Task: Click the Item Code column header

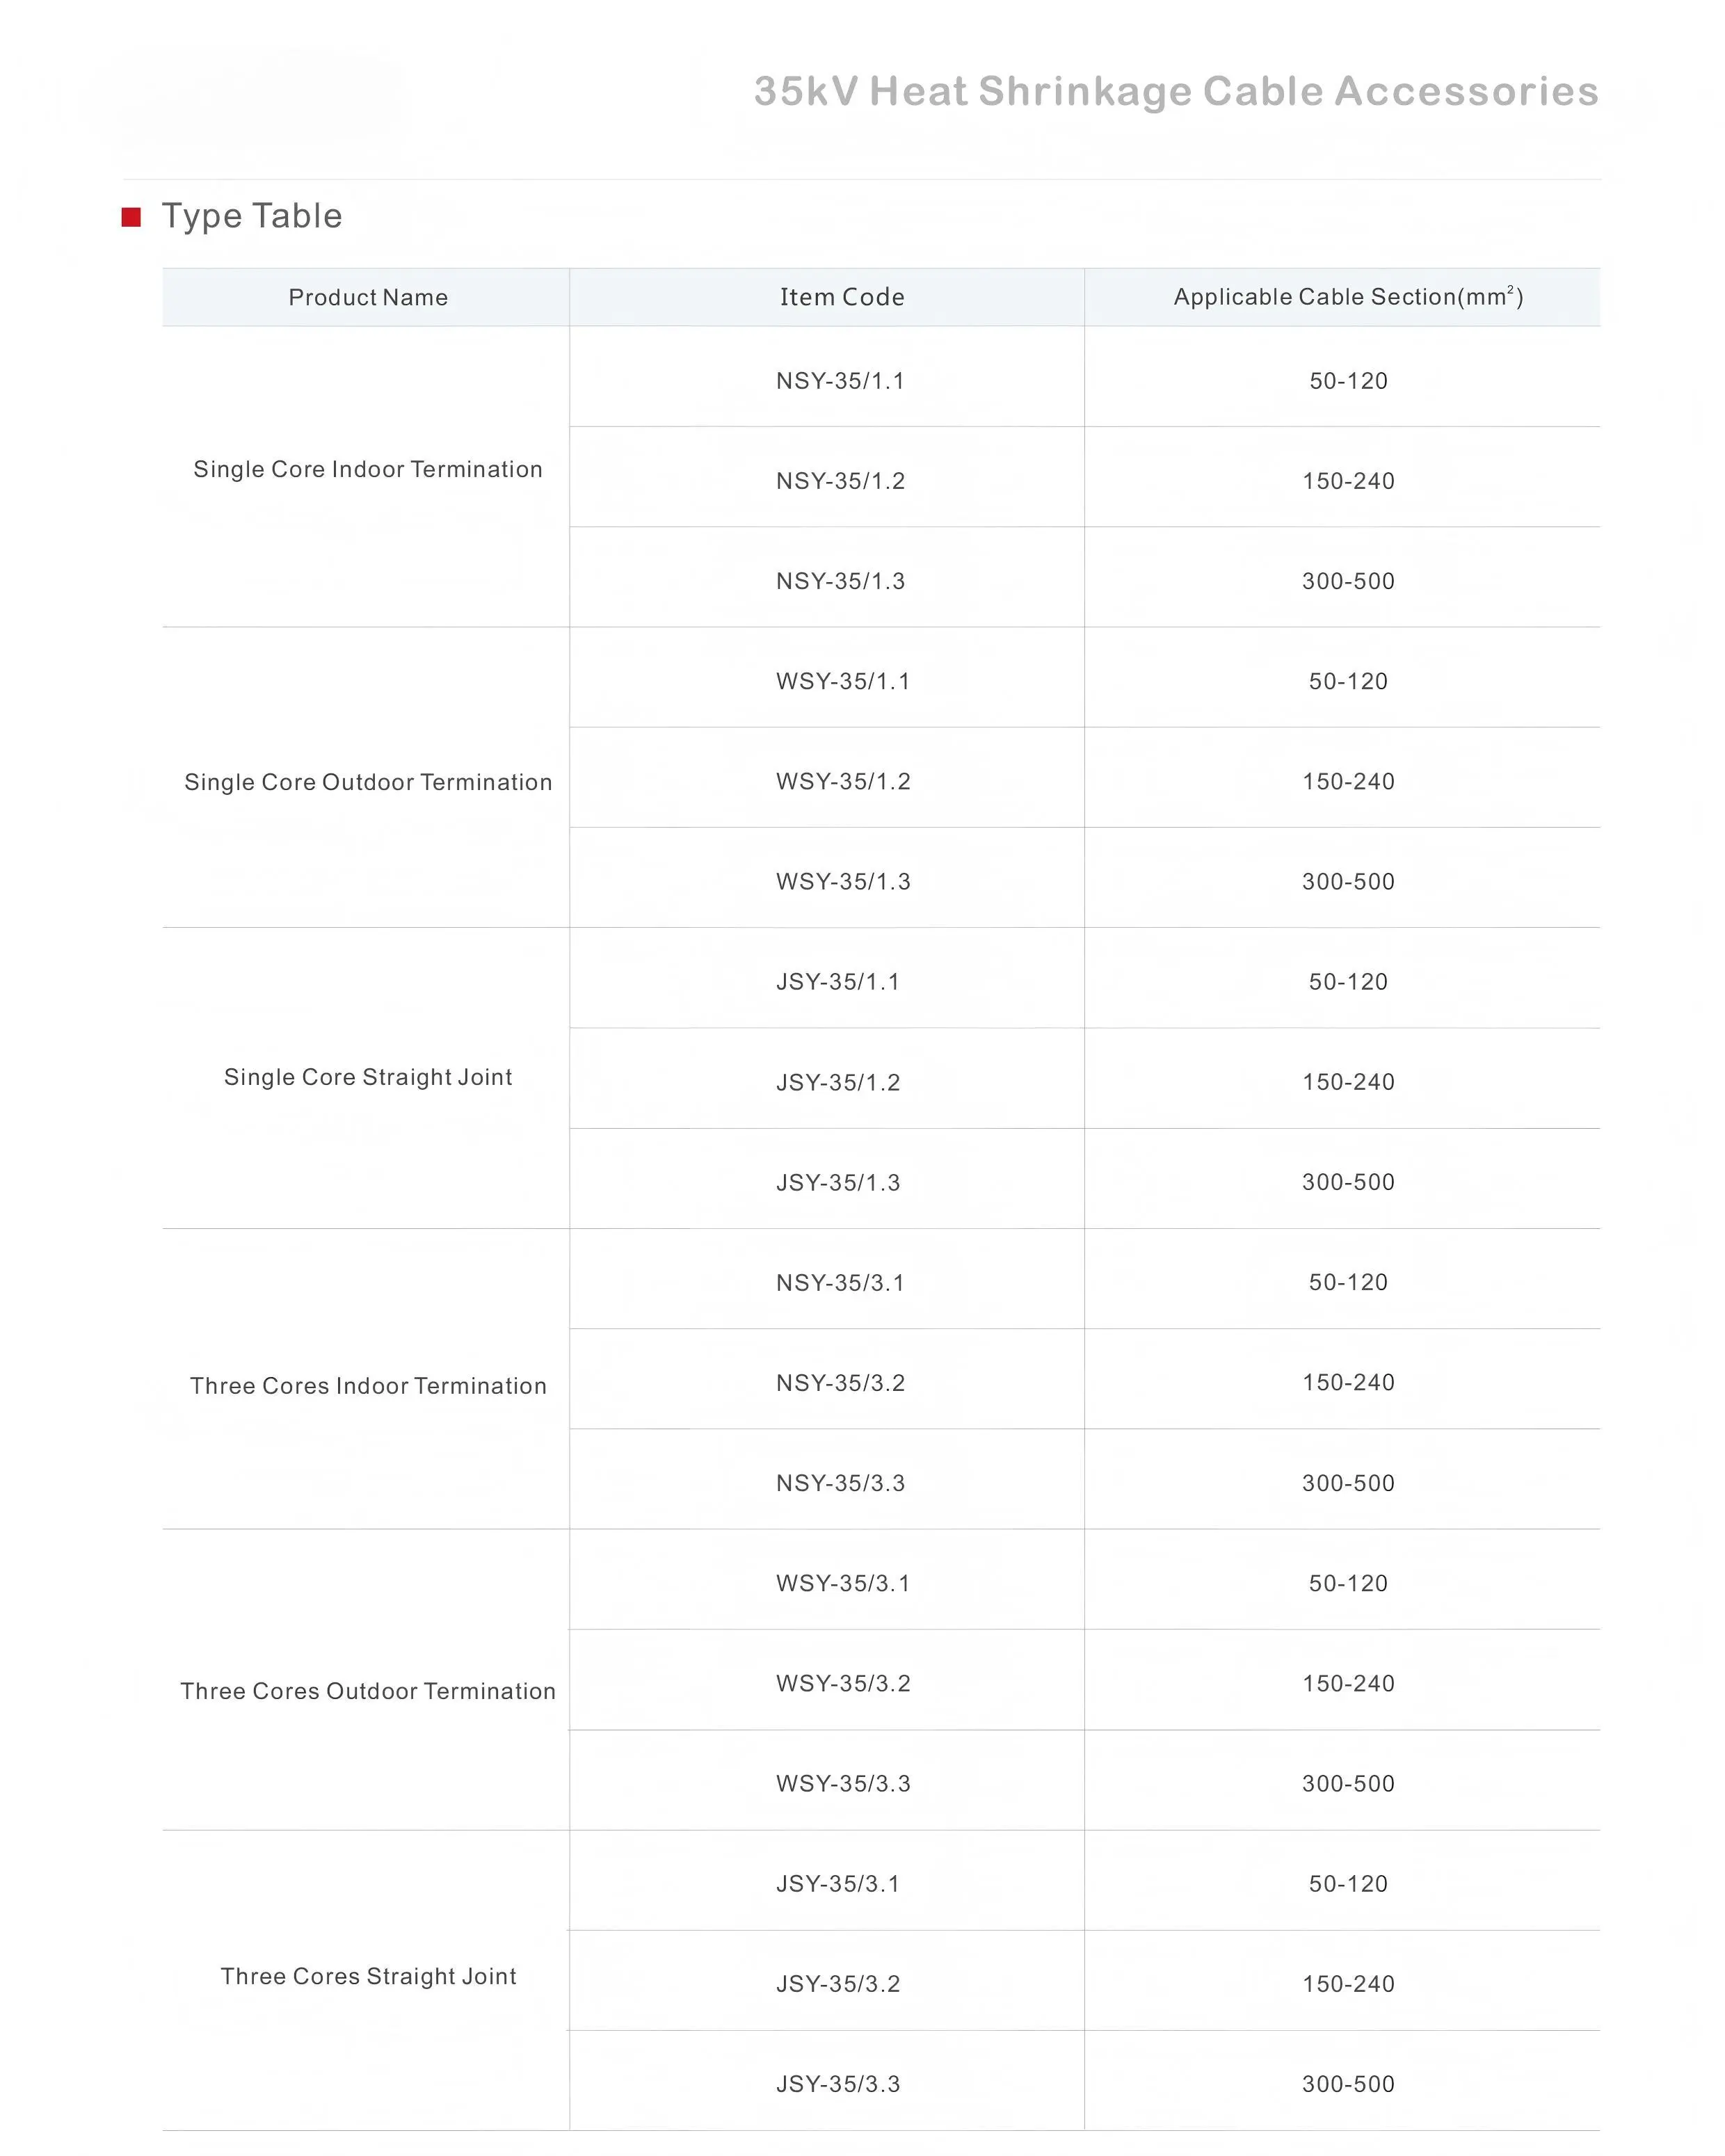Action: click(x=842, y=297)
